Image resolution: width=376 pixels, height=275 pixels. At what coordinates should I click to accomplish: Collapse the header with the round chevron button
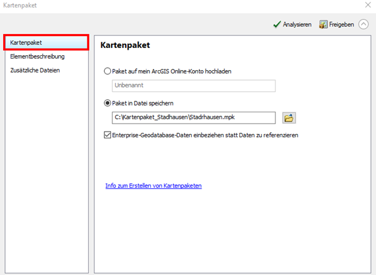point(363,25)
